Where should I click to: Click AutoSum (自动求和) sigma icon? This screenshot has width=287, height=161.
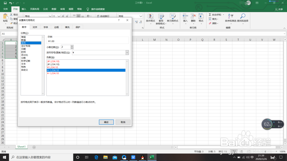coord(210,15)
